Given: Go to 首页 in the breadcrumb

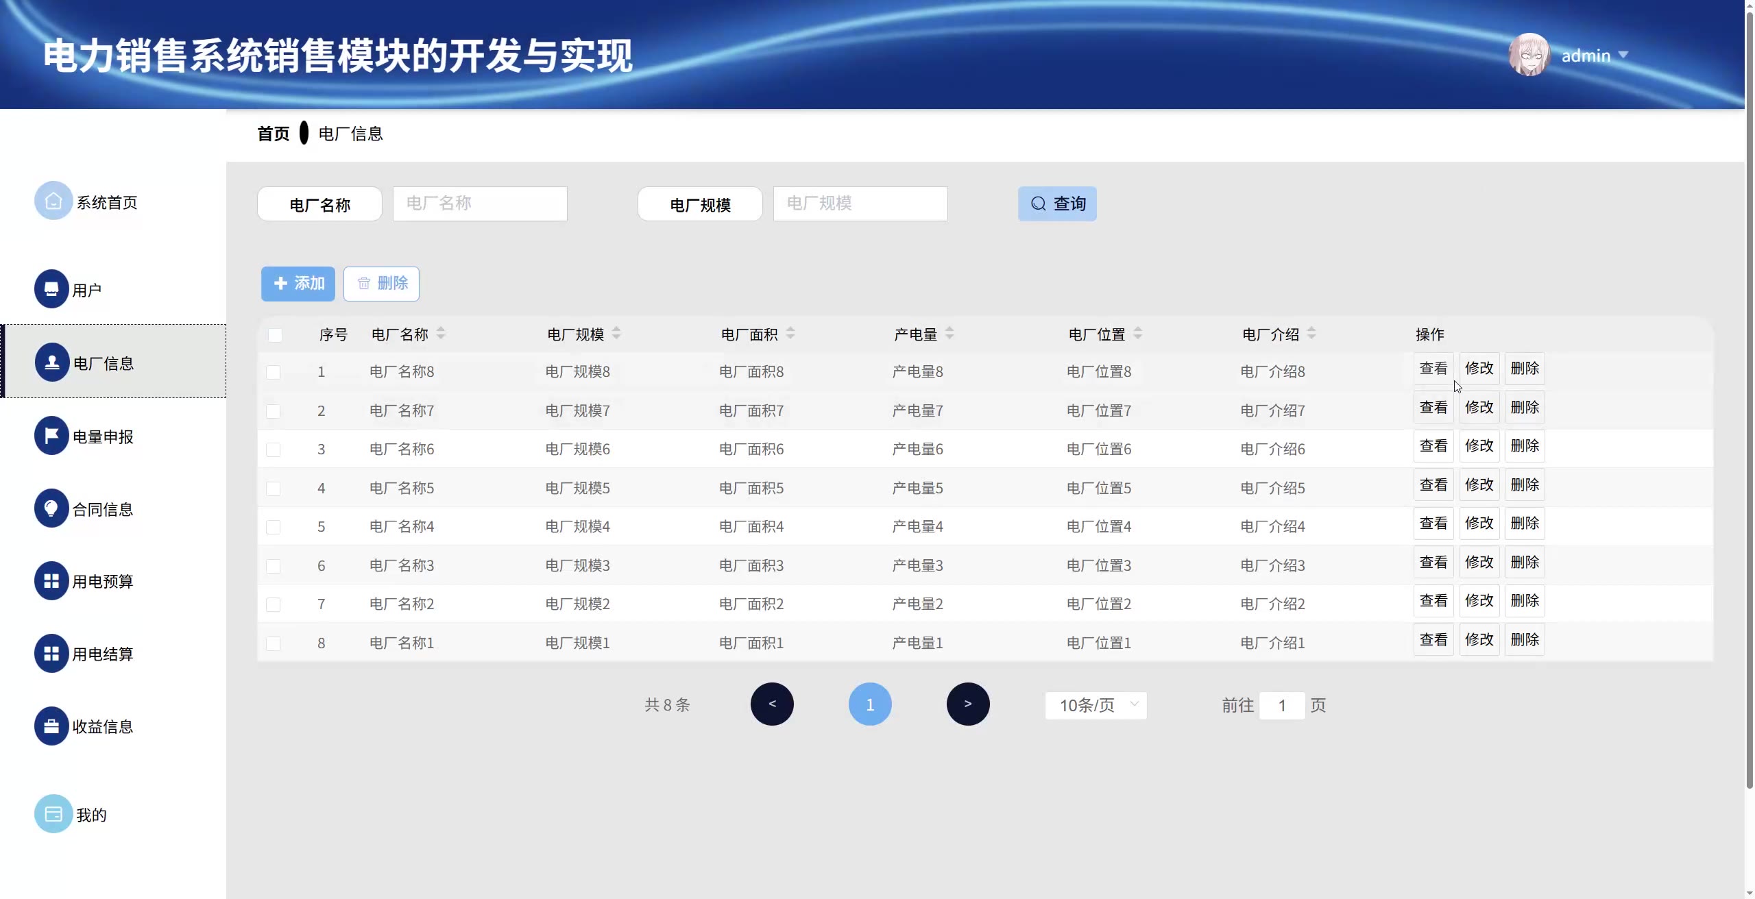Looking at the screenshot, I should click(x=273, y=134).
